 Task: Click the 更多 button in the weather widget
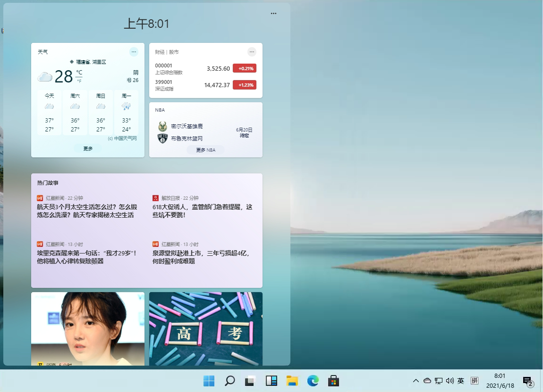(x=87, y=148)
